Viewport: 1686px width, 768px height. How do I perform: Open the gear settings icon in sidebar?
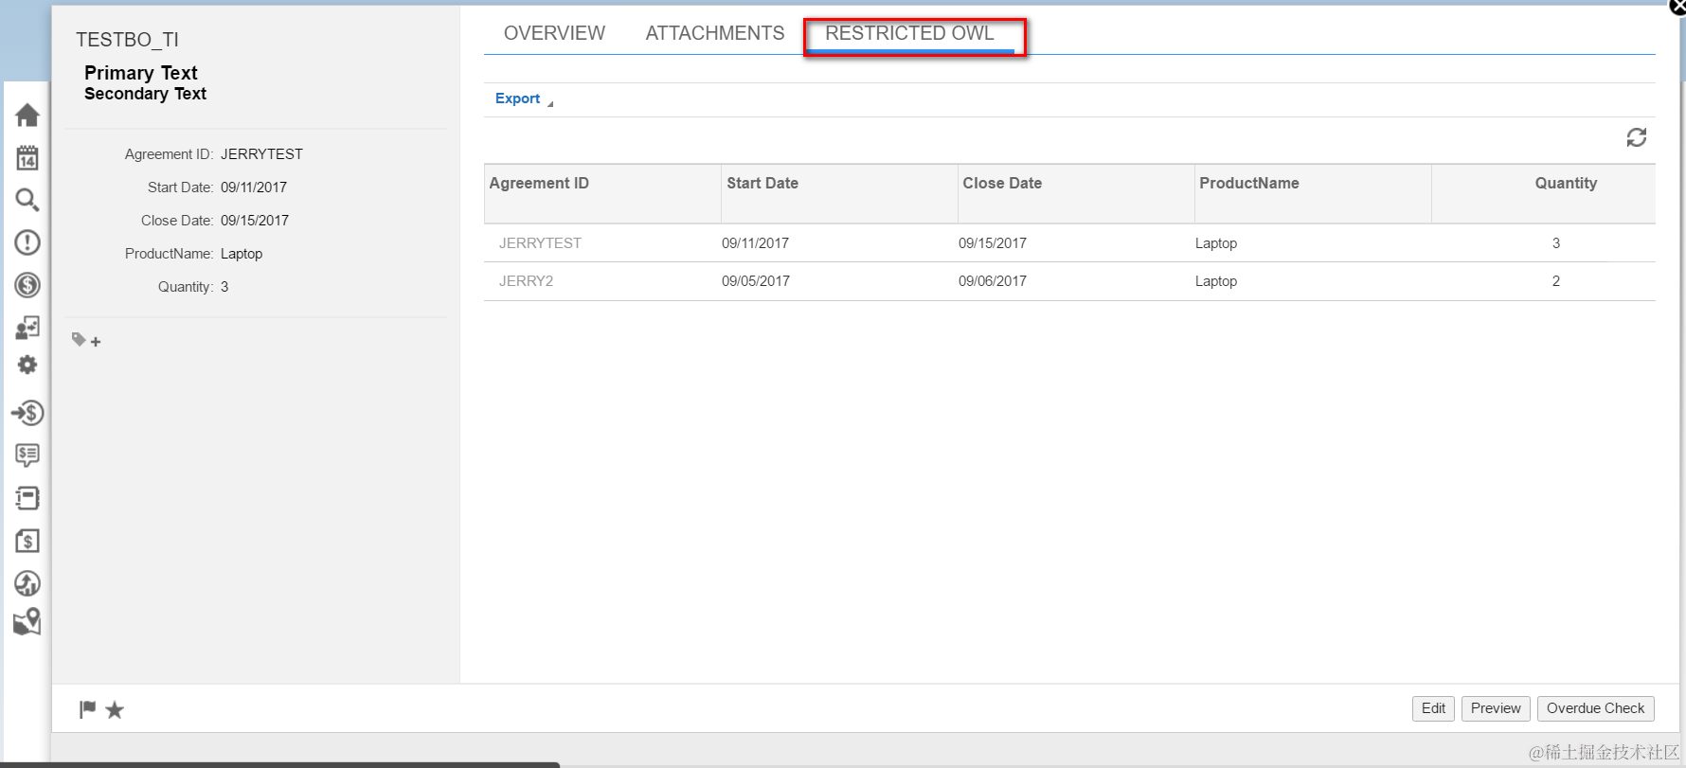pyautogui.click(x=27, y=365)
